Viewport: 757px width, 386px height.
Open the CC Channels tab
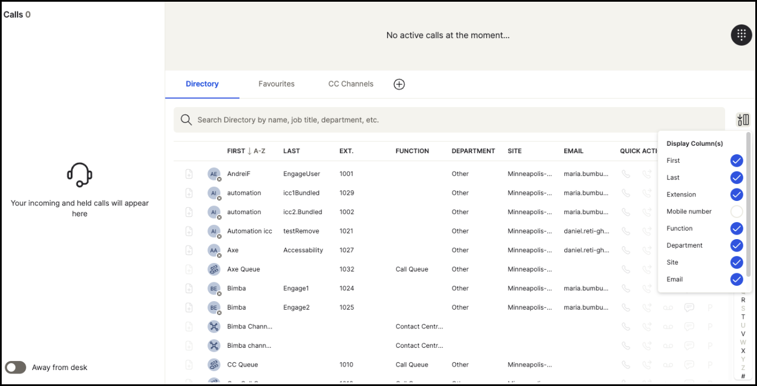(351, 84)
